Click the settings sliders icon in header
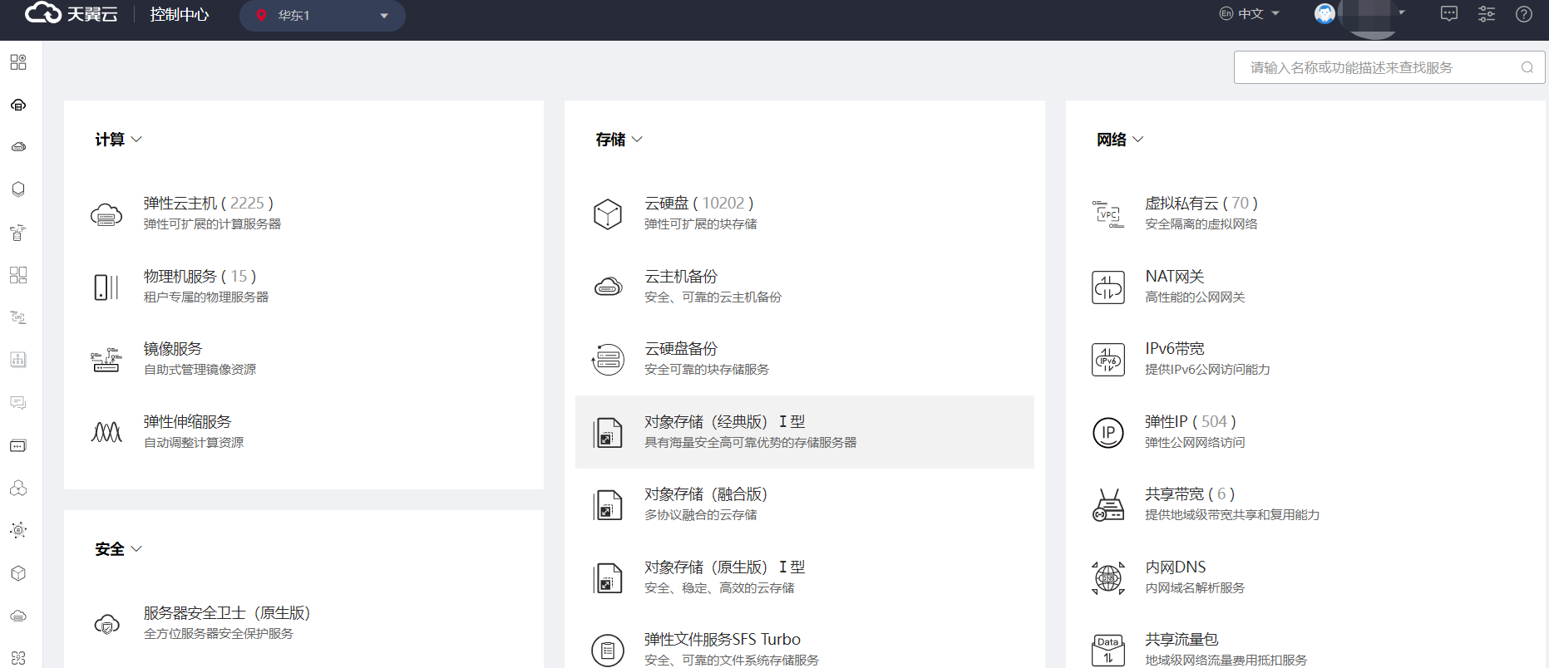Viewport: 1549px width, 668px height. (x=1486, y=14)
